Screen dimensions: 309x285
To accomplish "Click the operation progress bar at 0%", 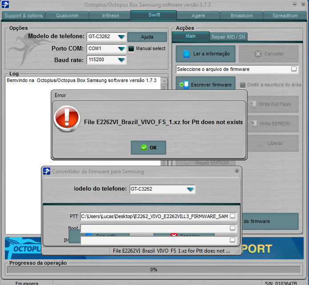I will point(154,269).
